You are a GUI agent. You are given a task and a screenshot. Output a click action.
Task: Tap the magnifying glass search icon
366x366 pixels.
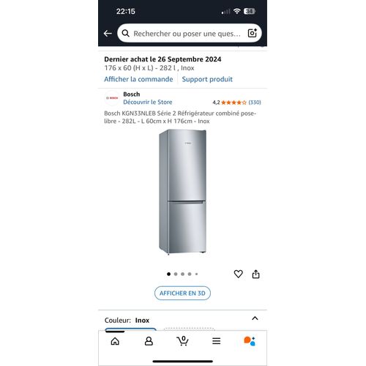[x=125, y=33]
